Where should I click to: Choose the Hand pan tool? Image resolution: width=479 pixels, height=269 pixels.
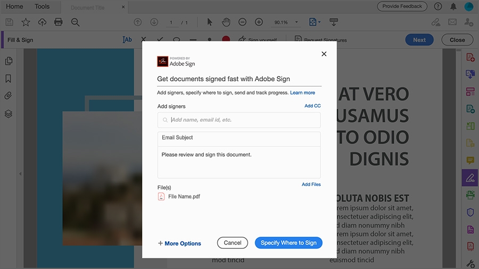(x=226, y=22)
